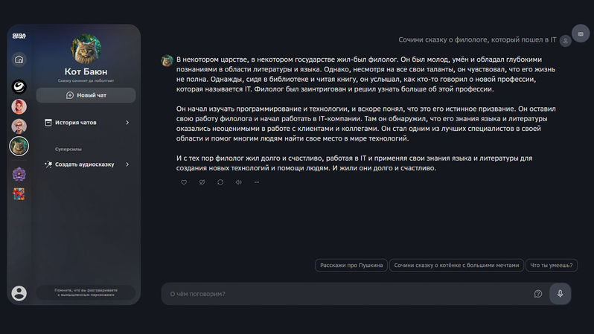Switch to the purple flower character
The image size is (594, 334).
point(19,175)
